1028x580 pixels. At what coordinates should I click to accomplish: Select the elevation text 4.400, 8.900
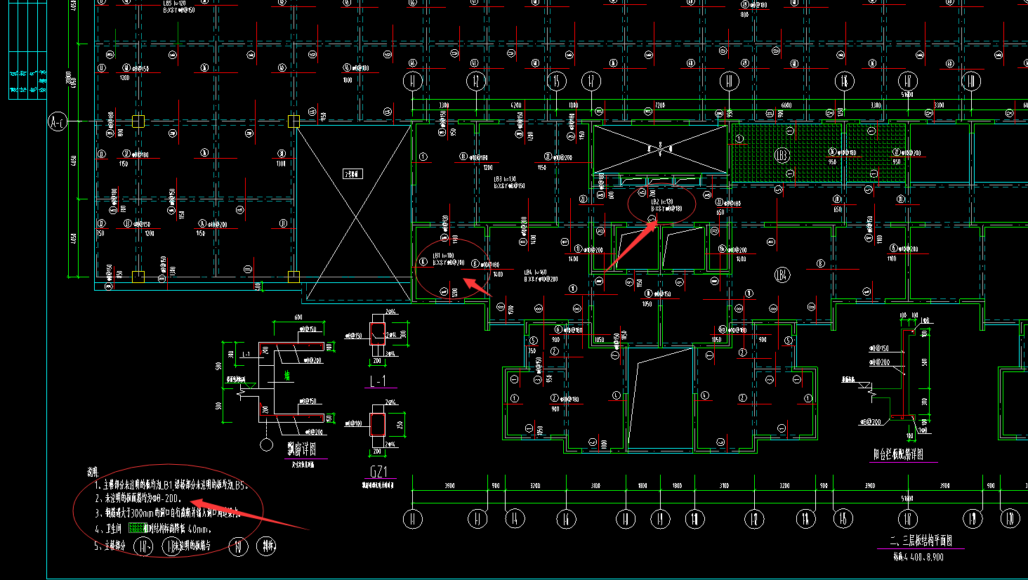pos(918,557)
